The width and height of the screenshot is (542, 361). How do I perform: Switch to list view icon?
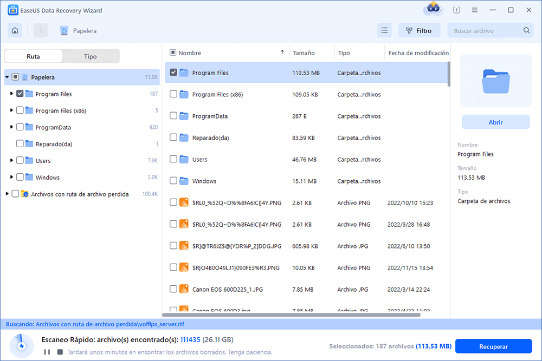click(384, 30)
